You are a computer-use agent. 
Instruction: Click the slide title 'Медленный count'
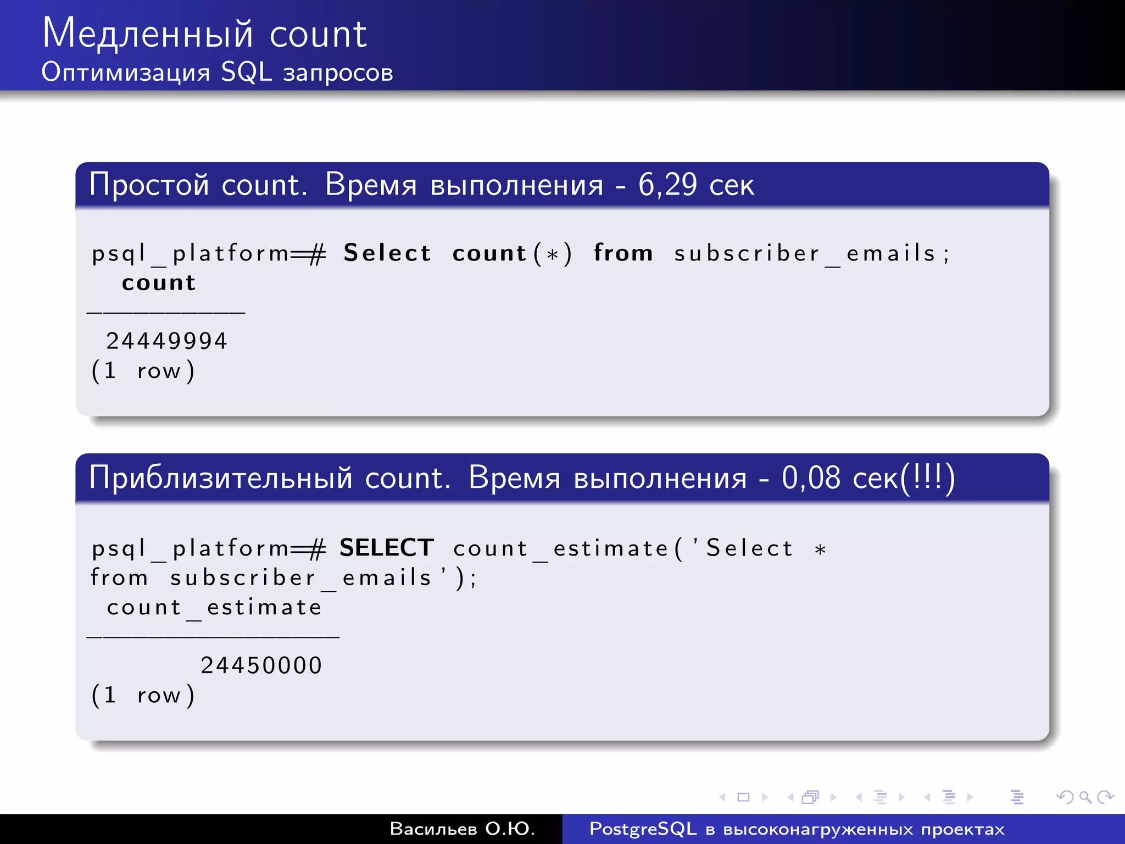204,34
